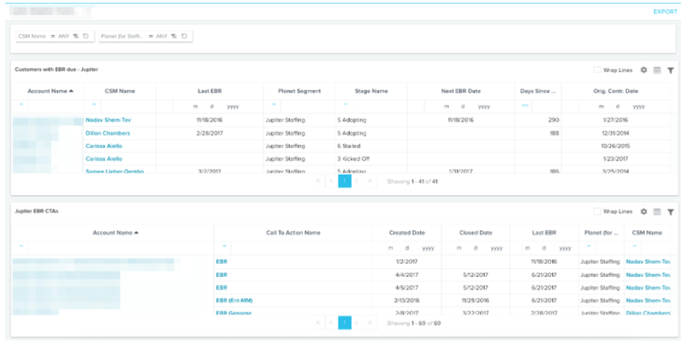
Task: Sort by Orig. Contr. Date column header
Action: pos(616,91)
